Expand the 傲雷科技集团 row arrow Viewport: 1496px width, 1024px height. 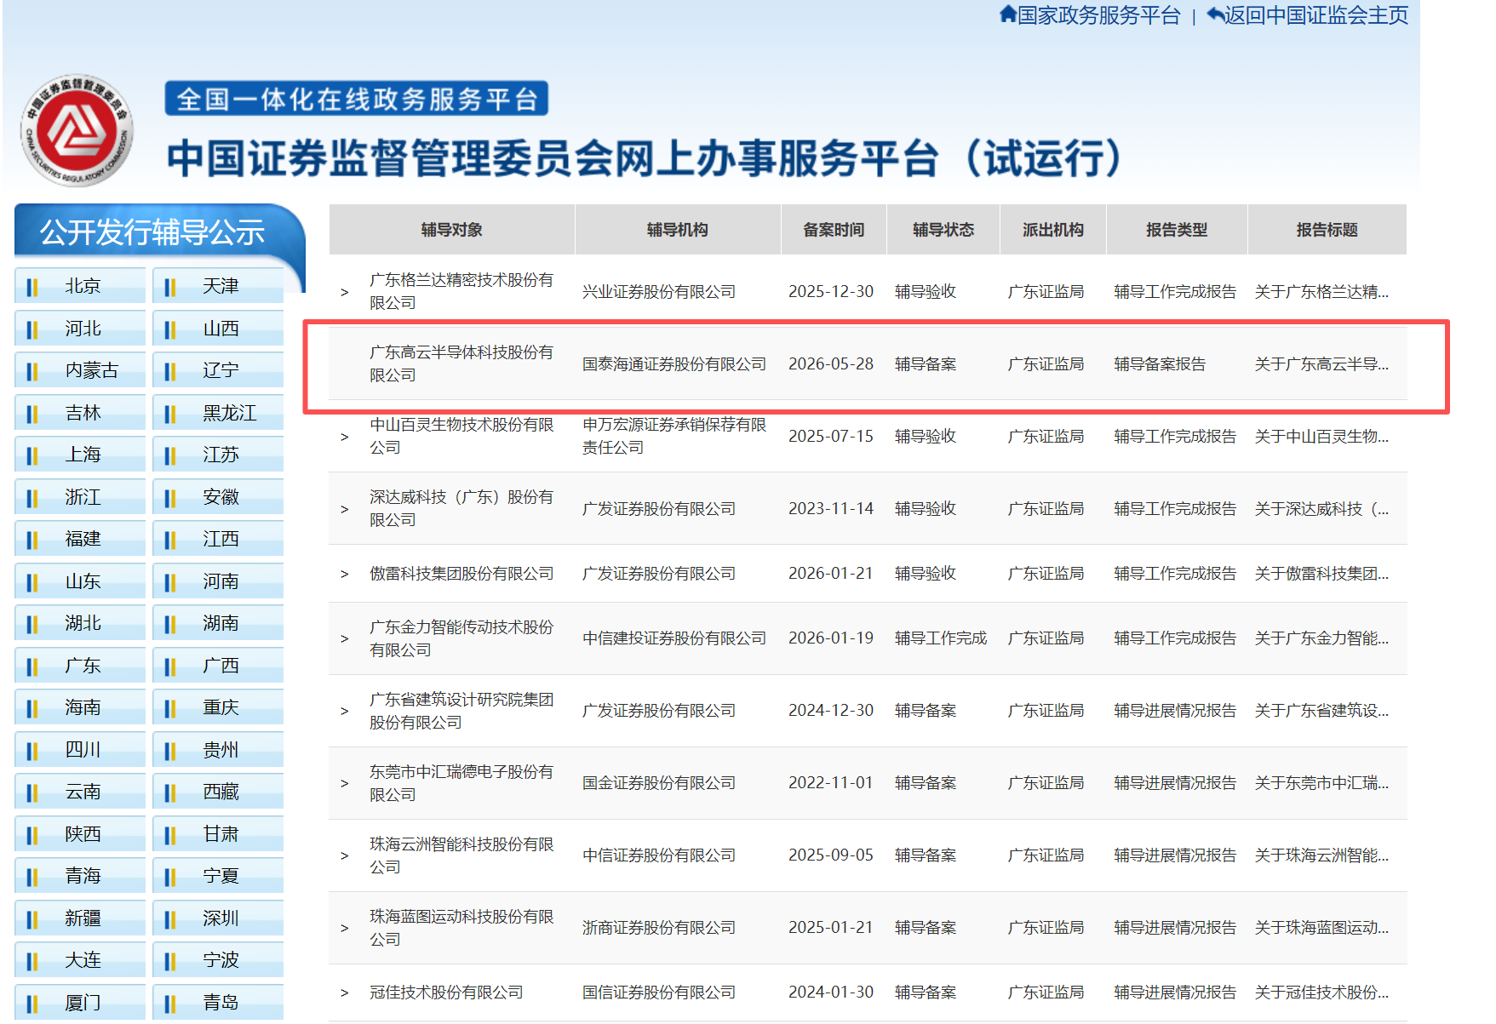pyautogui.click(x=344, y=574)
